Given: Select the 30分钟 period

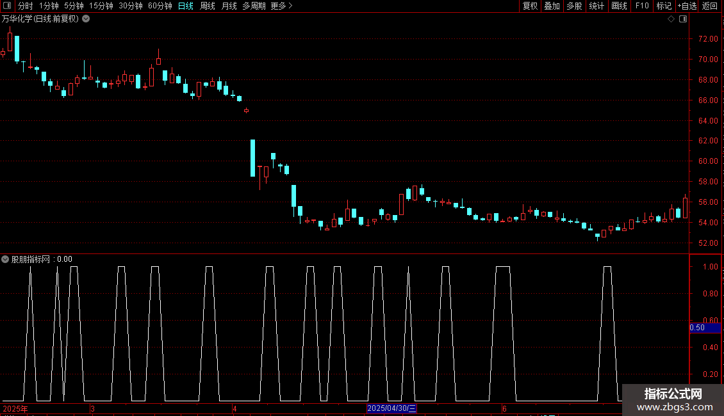Looking at the screenshot, I should click(131, 6).
